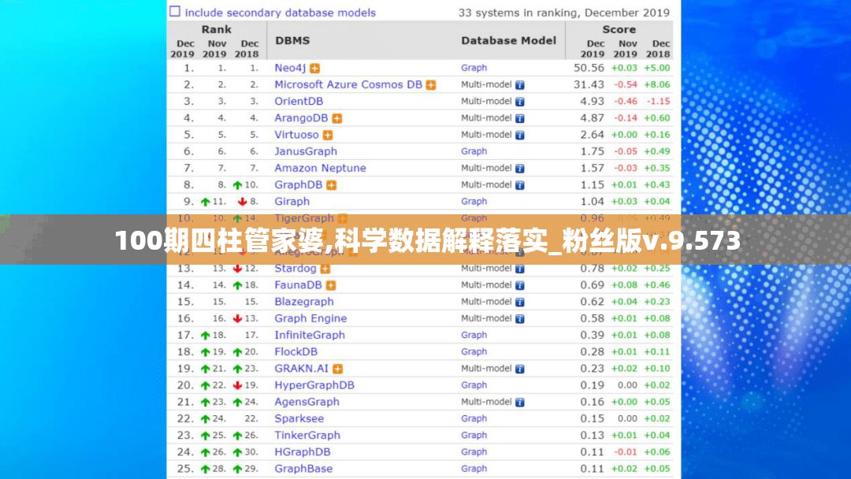Open the GRAKN.AI link

(x=301, y=369)
